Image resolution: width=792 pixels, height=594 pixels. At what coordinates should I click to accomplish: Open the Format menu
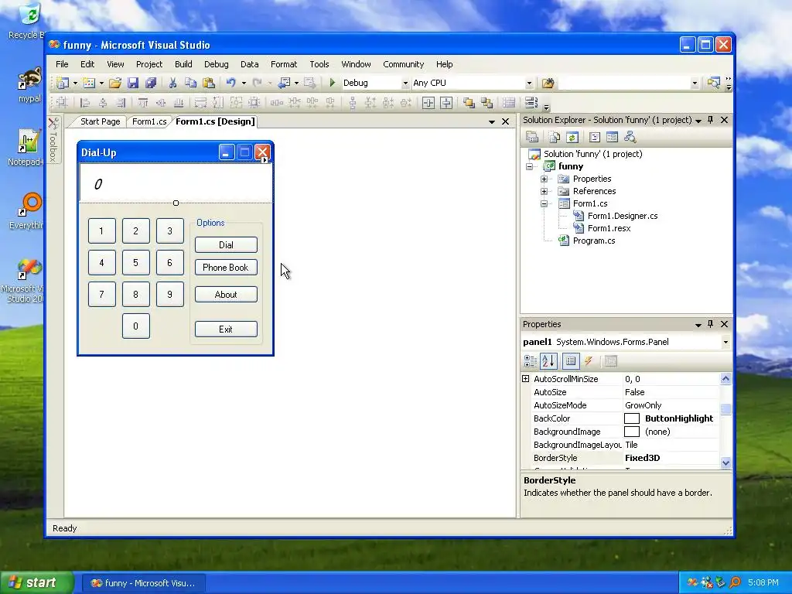tap(284, 64)
